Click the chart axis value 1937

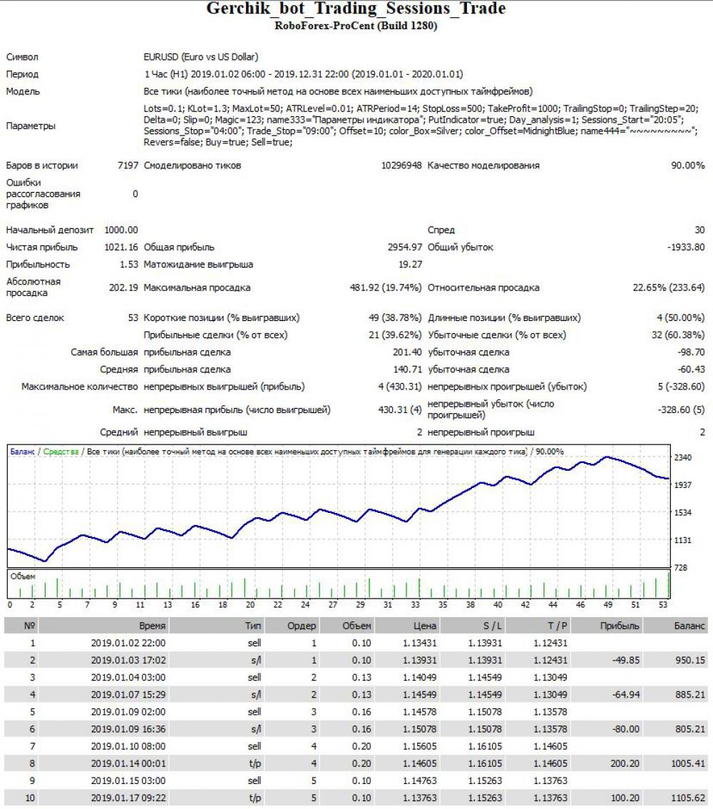(682, 485)
